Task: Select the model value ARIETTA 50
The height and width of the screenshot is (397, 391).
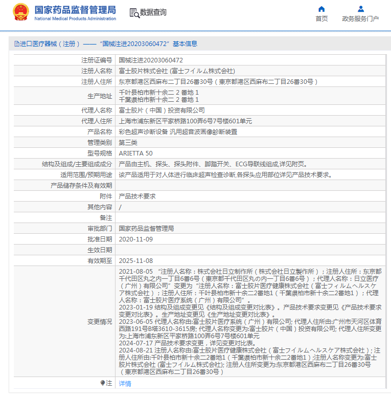Action: (x=135, y=153)
